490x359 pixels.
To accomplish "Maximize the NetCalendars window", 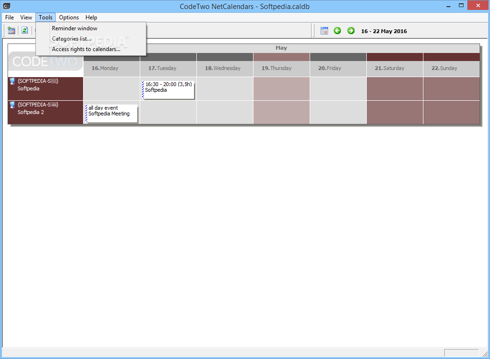I will [x=461, y=5].
